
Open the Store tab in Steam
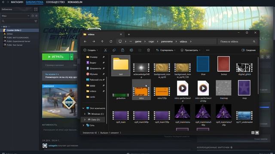(17, 2)
